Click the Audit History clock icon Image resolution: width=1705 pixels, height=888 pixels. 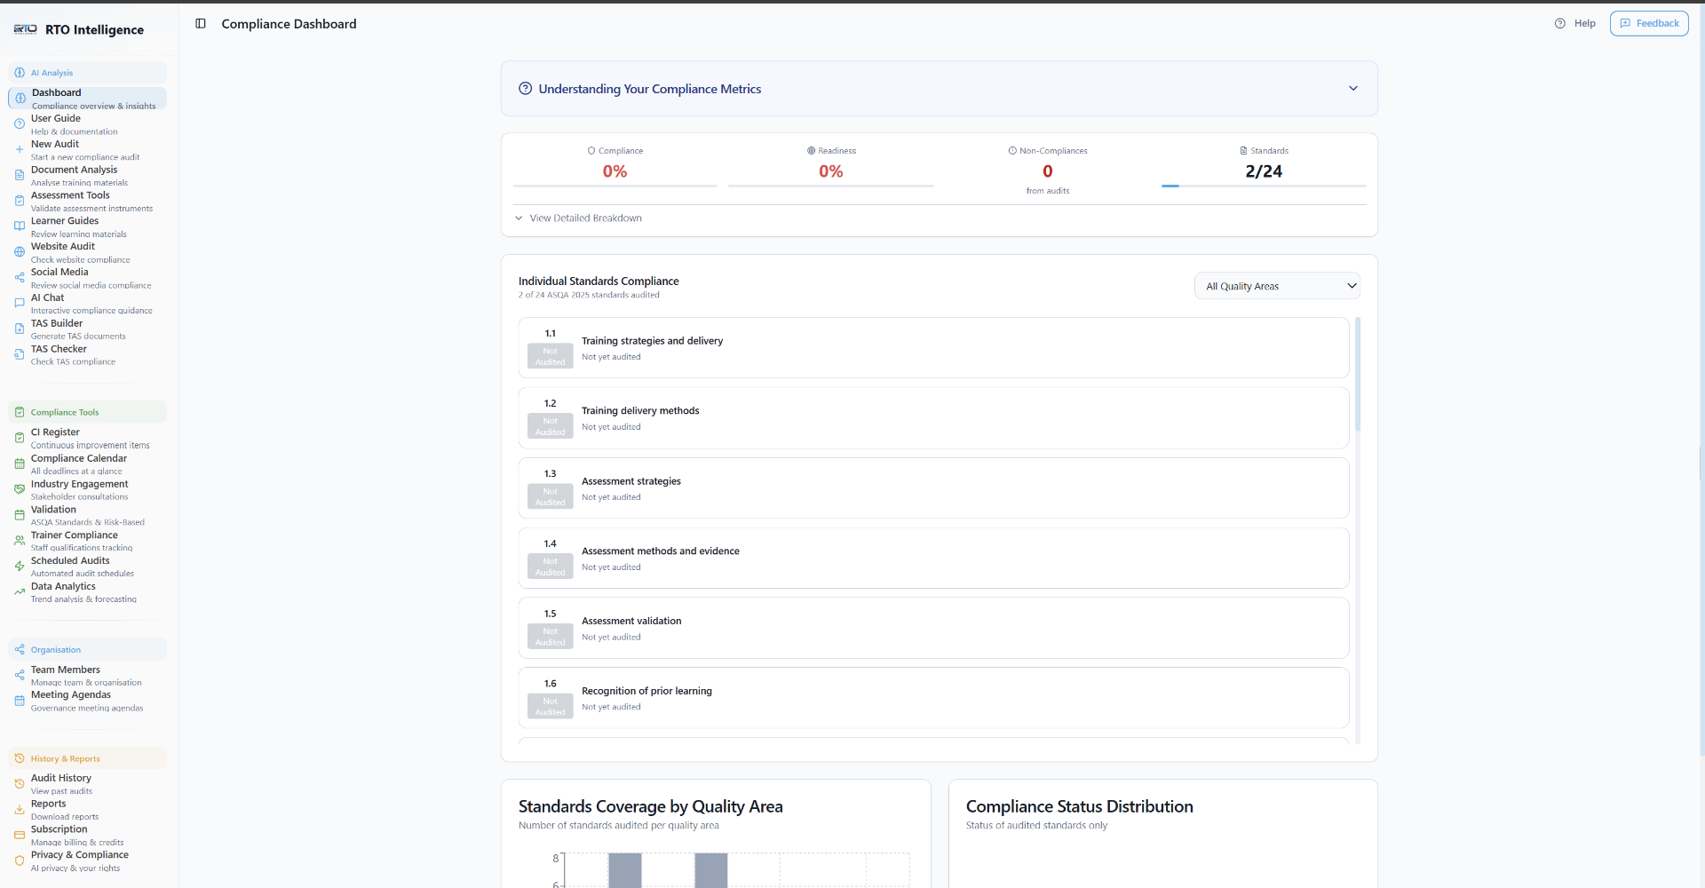pyautogui.click(x=20, y=784)
